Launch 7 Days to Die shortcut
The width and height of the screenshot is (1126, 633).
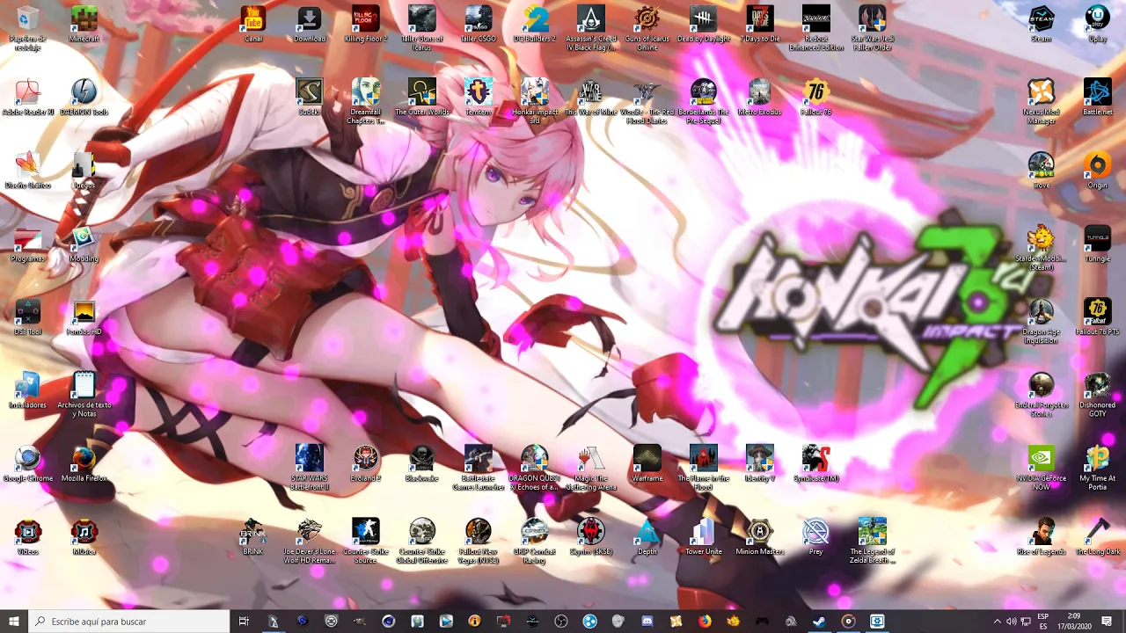(x=760, y=24)
